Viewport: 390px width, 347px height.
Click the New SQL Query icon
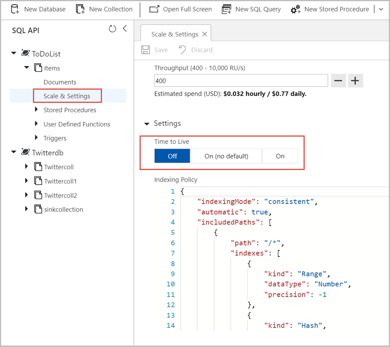(x=226, y=9)
